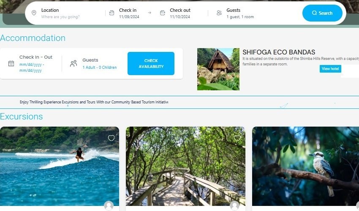
Task: Click the location pin icon in search bar
Action: pyautogui.click(x=34, y=13)
